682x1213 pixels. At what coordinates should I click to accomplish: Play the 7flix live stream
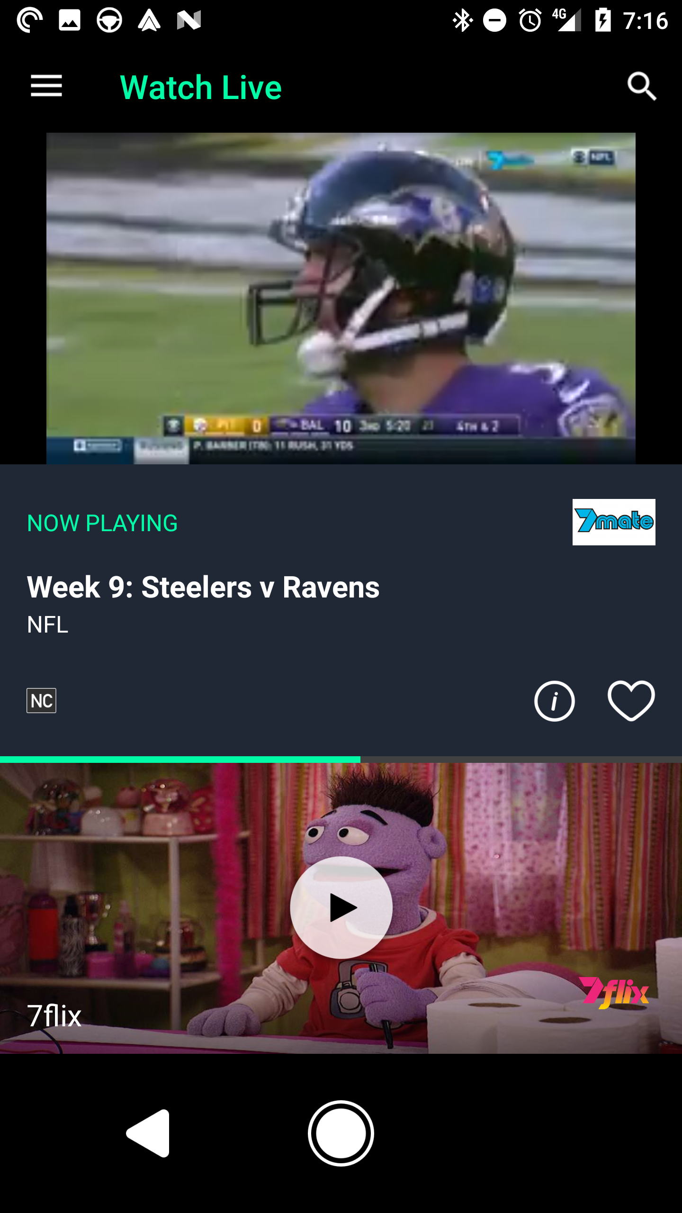pos(341,907)
